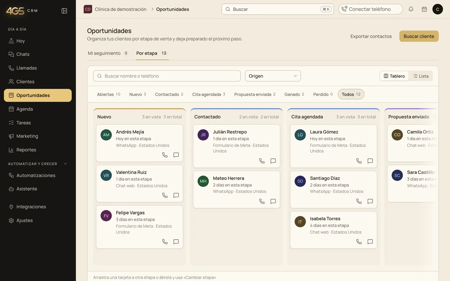Screen dimensions: 450x281
Task: Filter by Ganado stage chip
Action: (x=294, y=94)
